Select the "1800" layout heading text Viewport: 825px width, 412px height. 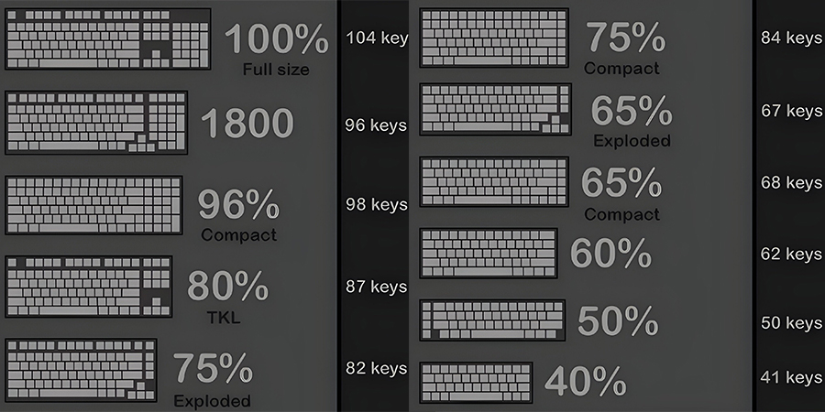tap(247, 124)
